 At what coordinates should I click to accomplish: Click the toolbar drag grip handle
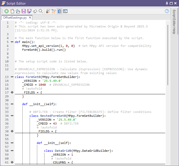point(3,11)
